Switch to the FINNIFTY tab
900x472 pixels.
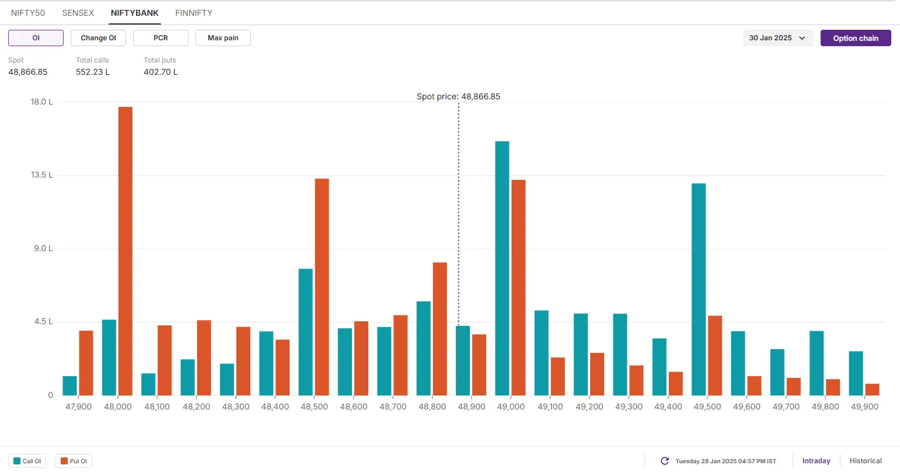194,13
